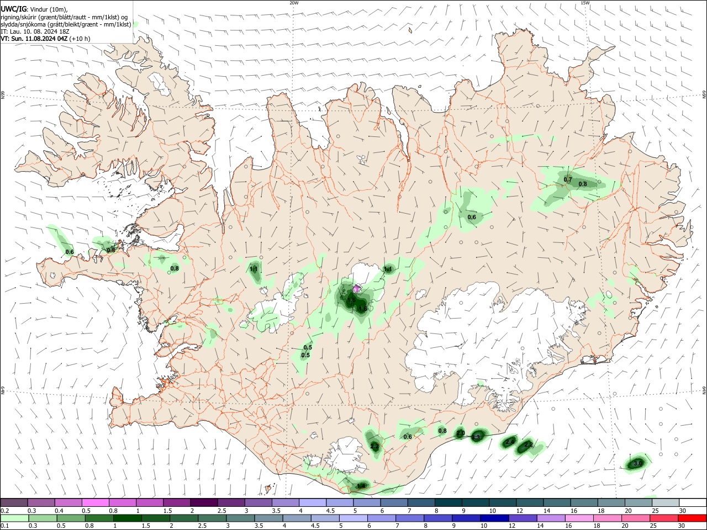707x530 pixels.
Task: Click the 2 green swatch in lower scale
Action: tap(183, 518)
